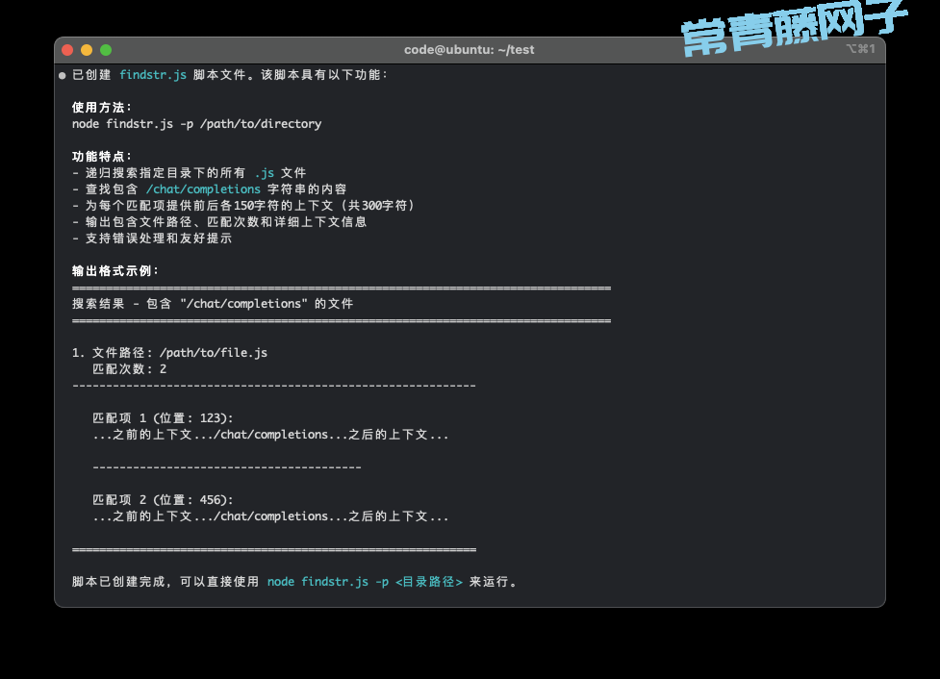Click the 使用方法 heading
940x679 pixels.
pos(102,108)
